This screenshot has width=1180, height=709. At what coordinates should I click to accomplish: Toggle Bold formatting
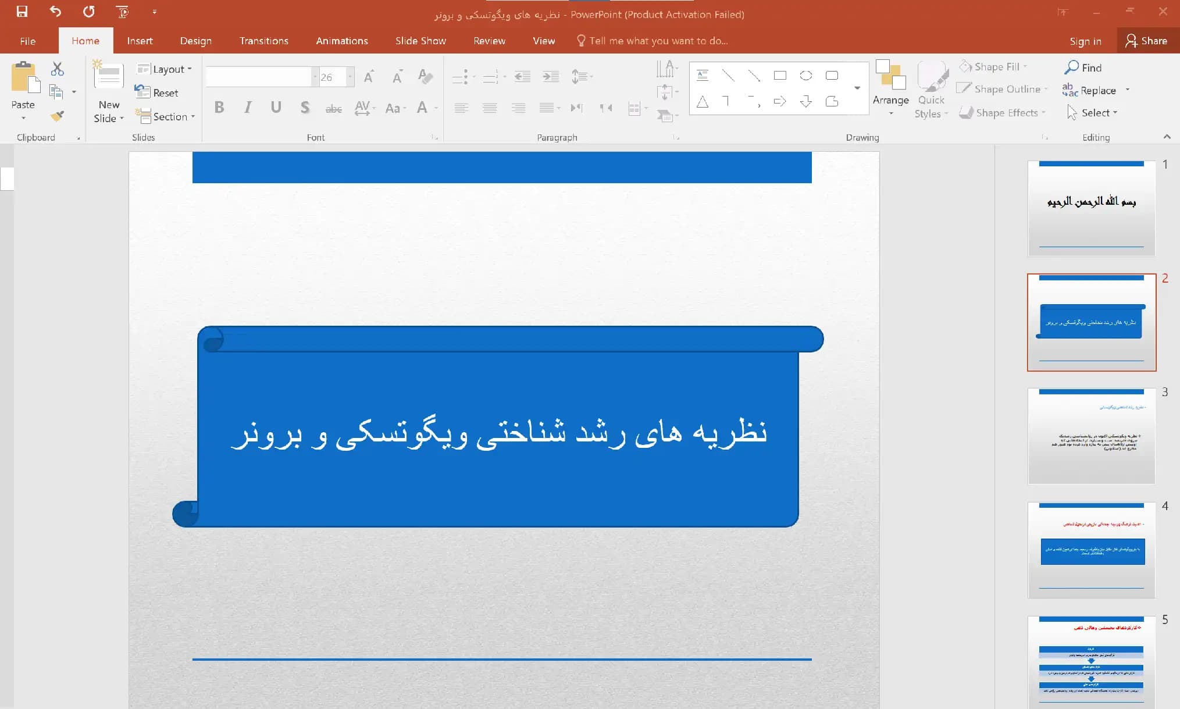[219, 107]
